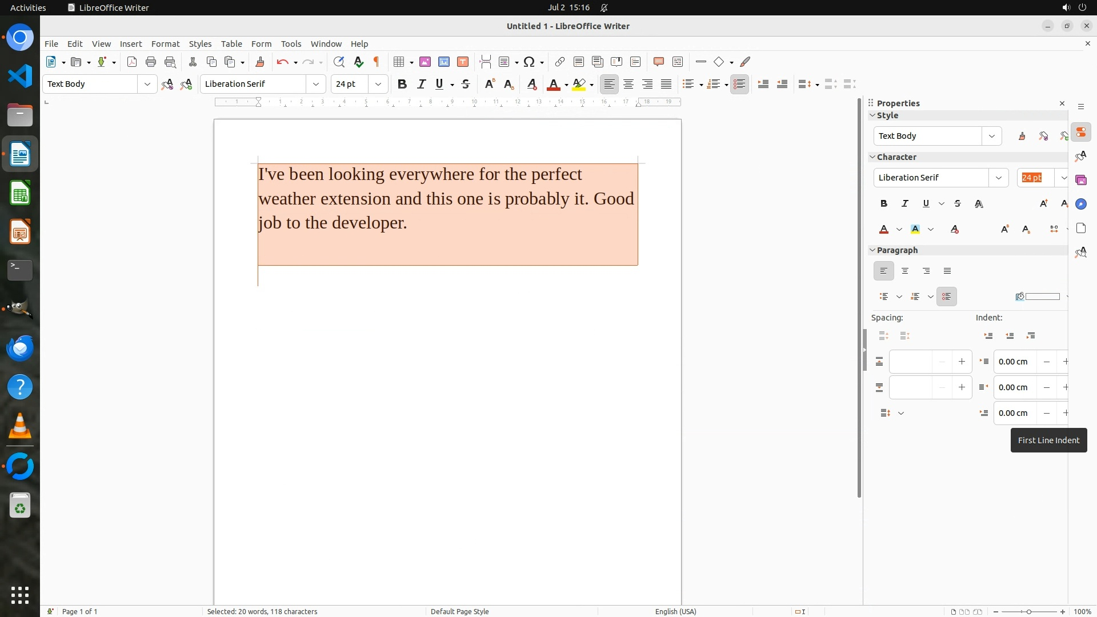This screenshot has width=1097, height=617.
Task: Toggle Formatting Marks pilcrow button
Action: pyautogui.click(x=377, y=62)
